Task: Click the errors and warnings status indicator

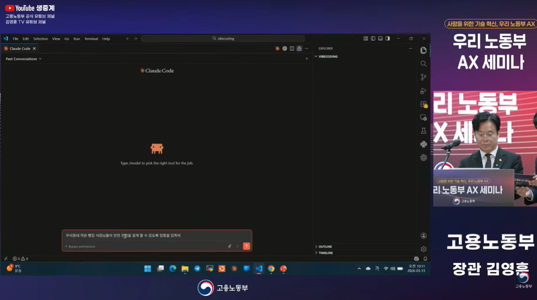Action: pyautogui.click(x=20, y=259)
